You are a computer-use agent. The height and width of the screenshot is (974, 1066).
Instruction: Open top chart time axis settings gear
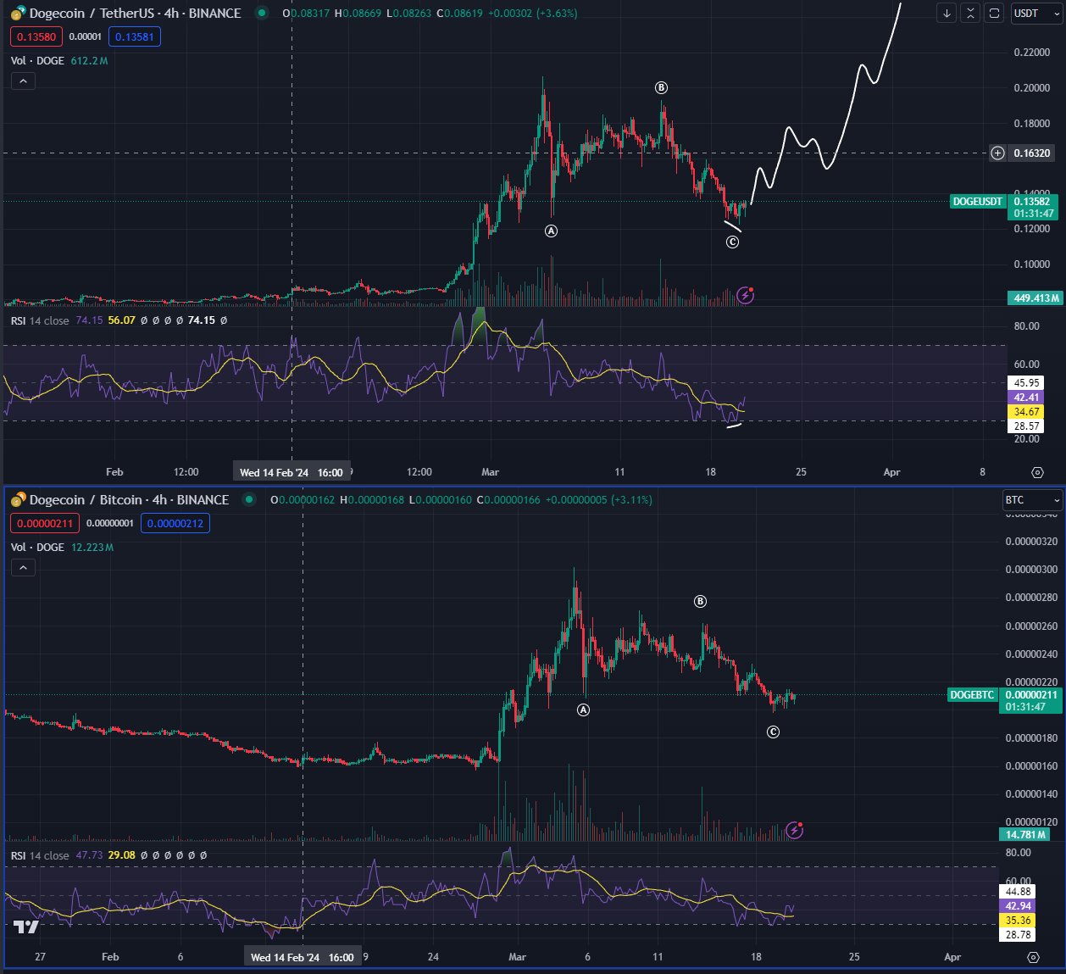tap(1037, 472)
